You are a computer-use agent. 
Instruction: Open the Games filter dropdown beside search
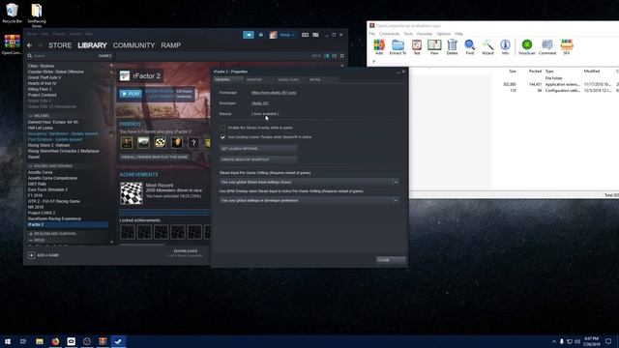pyautogui.click(x=104, y=56)
